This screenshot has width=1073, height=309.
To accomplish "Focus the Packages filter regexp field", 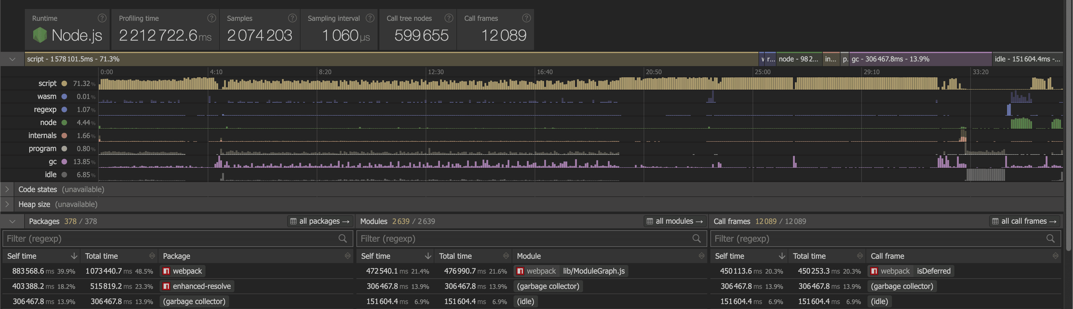I will point(178,238).
